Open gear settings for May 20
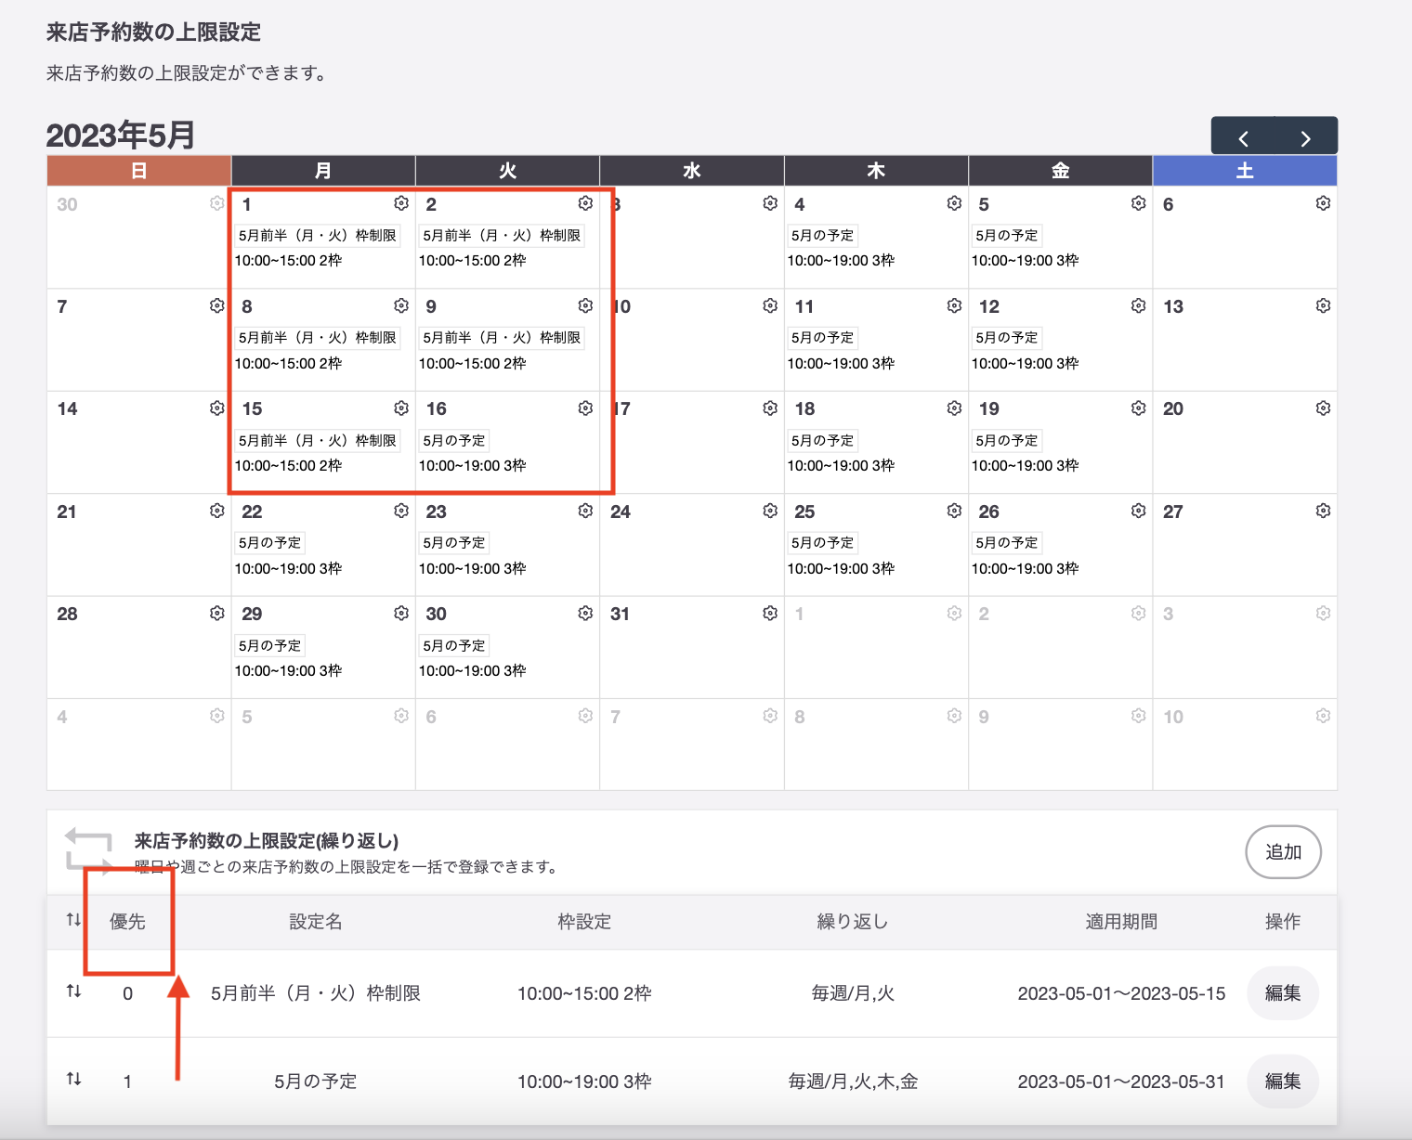1412x1140 pixels. pos(1323,408)
